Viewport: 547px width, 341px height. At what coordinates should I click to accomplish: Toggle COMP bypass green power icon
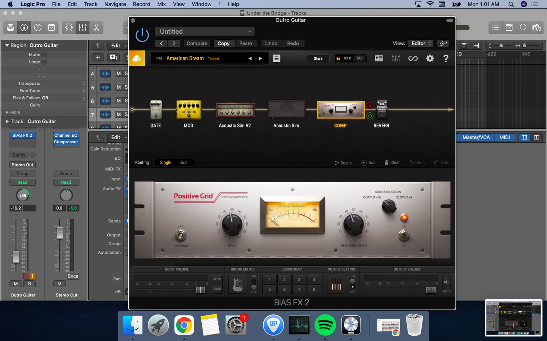(370, 116)
